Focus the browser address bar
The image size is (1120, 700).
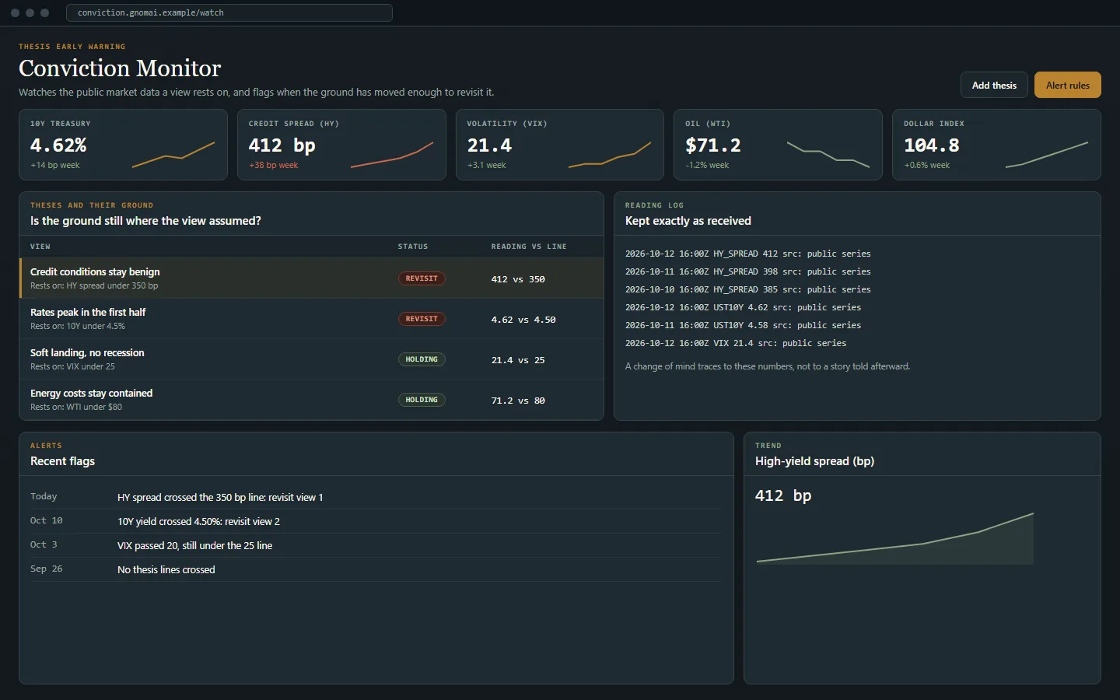(229, 12)
